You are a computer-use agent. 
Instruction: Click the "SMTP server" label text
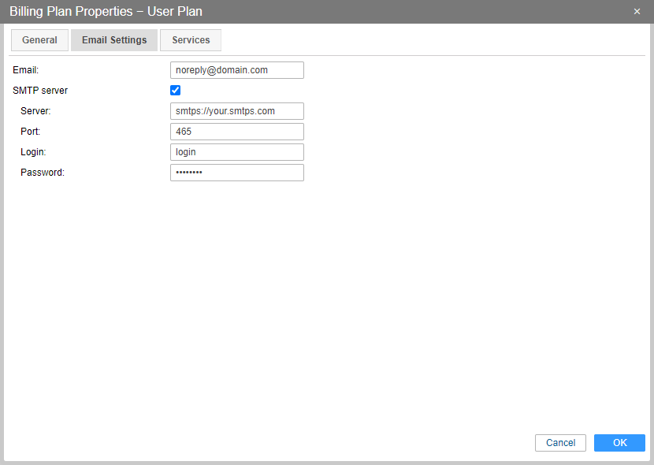[40, 91]
